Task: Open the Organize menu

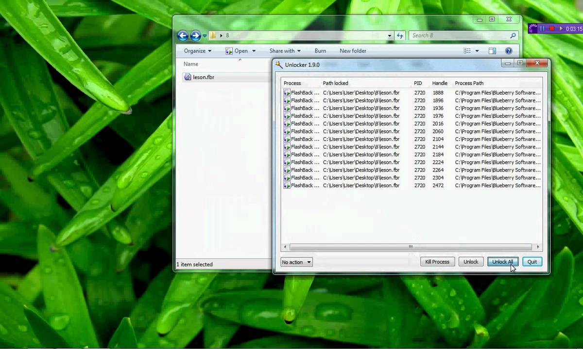Action: coord(197,51)
